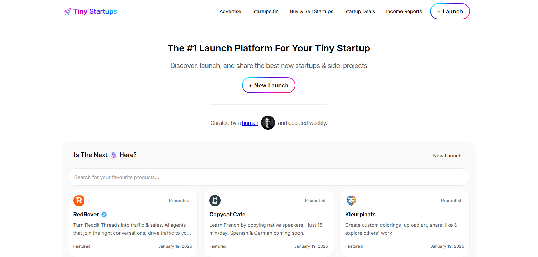Screen dimensions: 538x257
Task: Focus the product search field
Action: tap(269, 177)
